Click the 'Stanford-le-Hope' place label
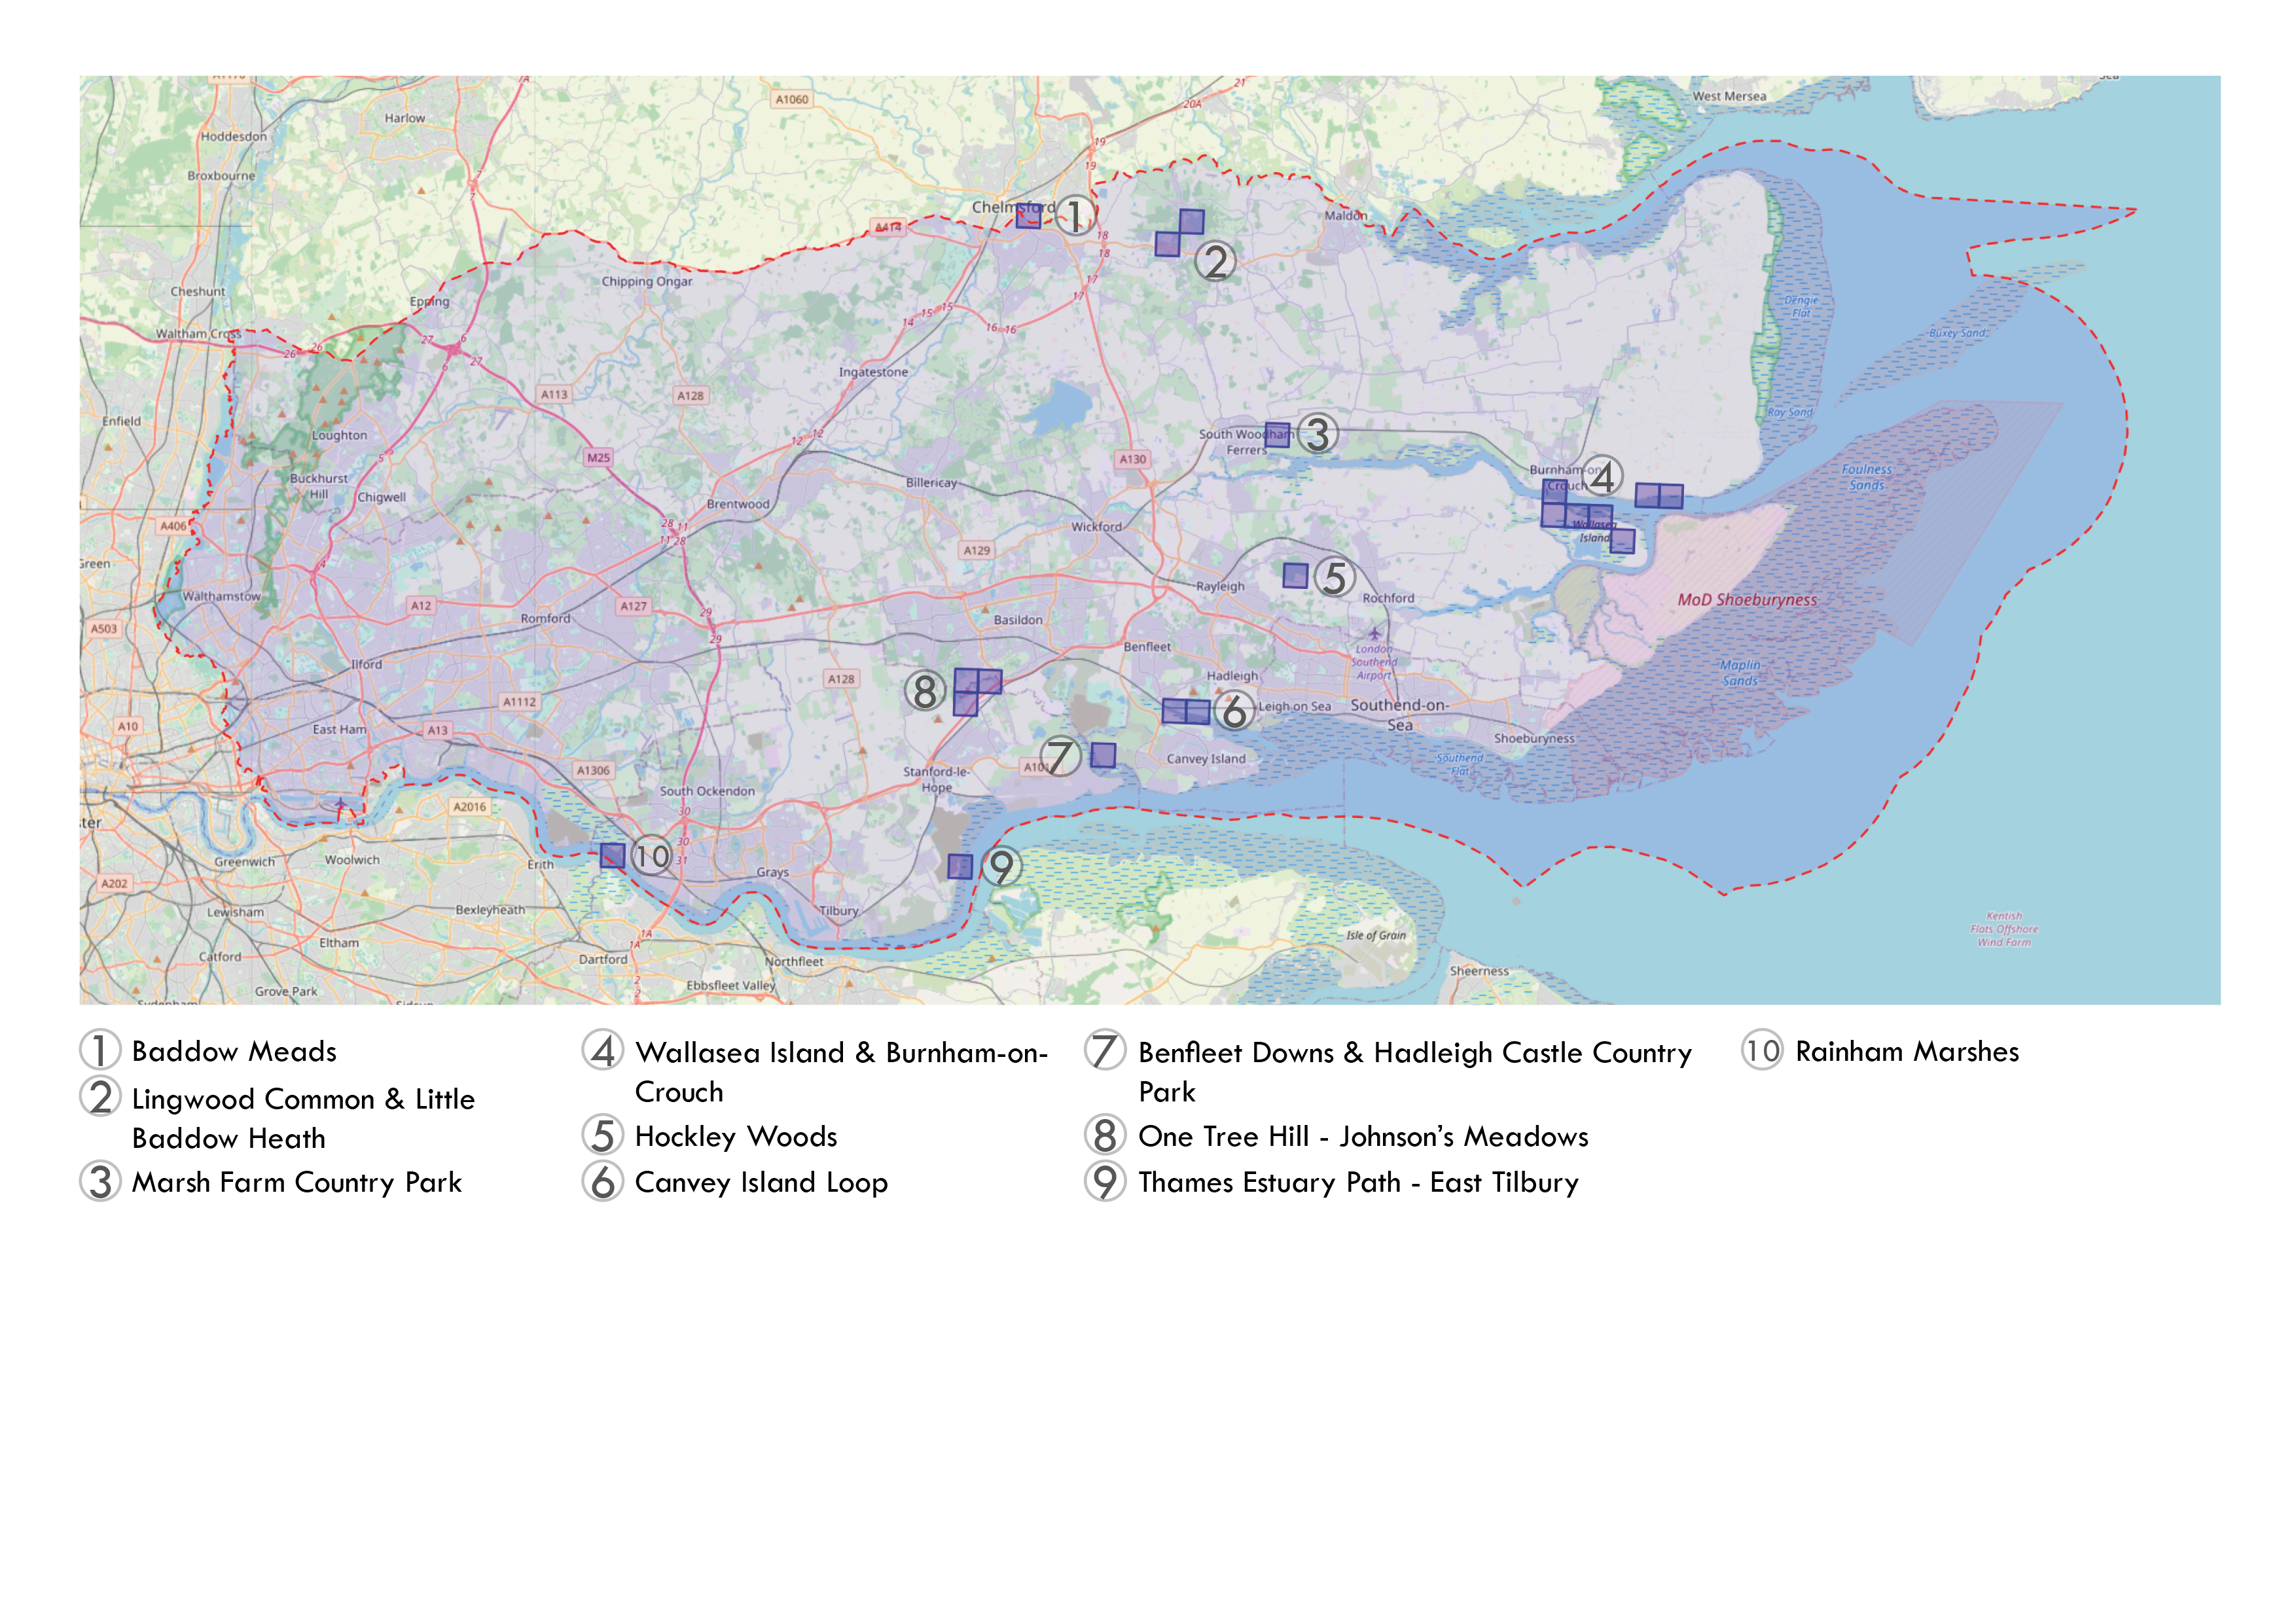2296x1623 pixels. click(x=936, y=779)
